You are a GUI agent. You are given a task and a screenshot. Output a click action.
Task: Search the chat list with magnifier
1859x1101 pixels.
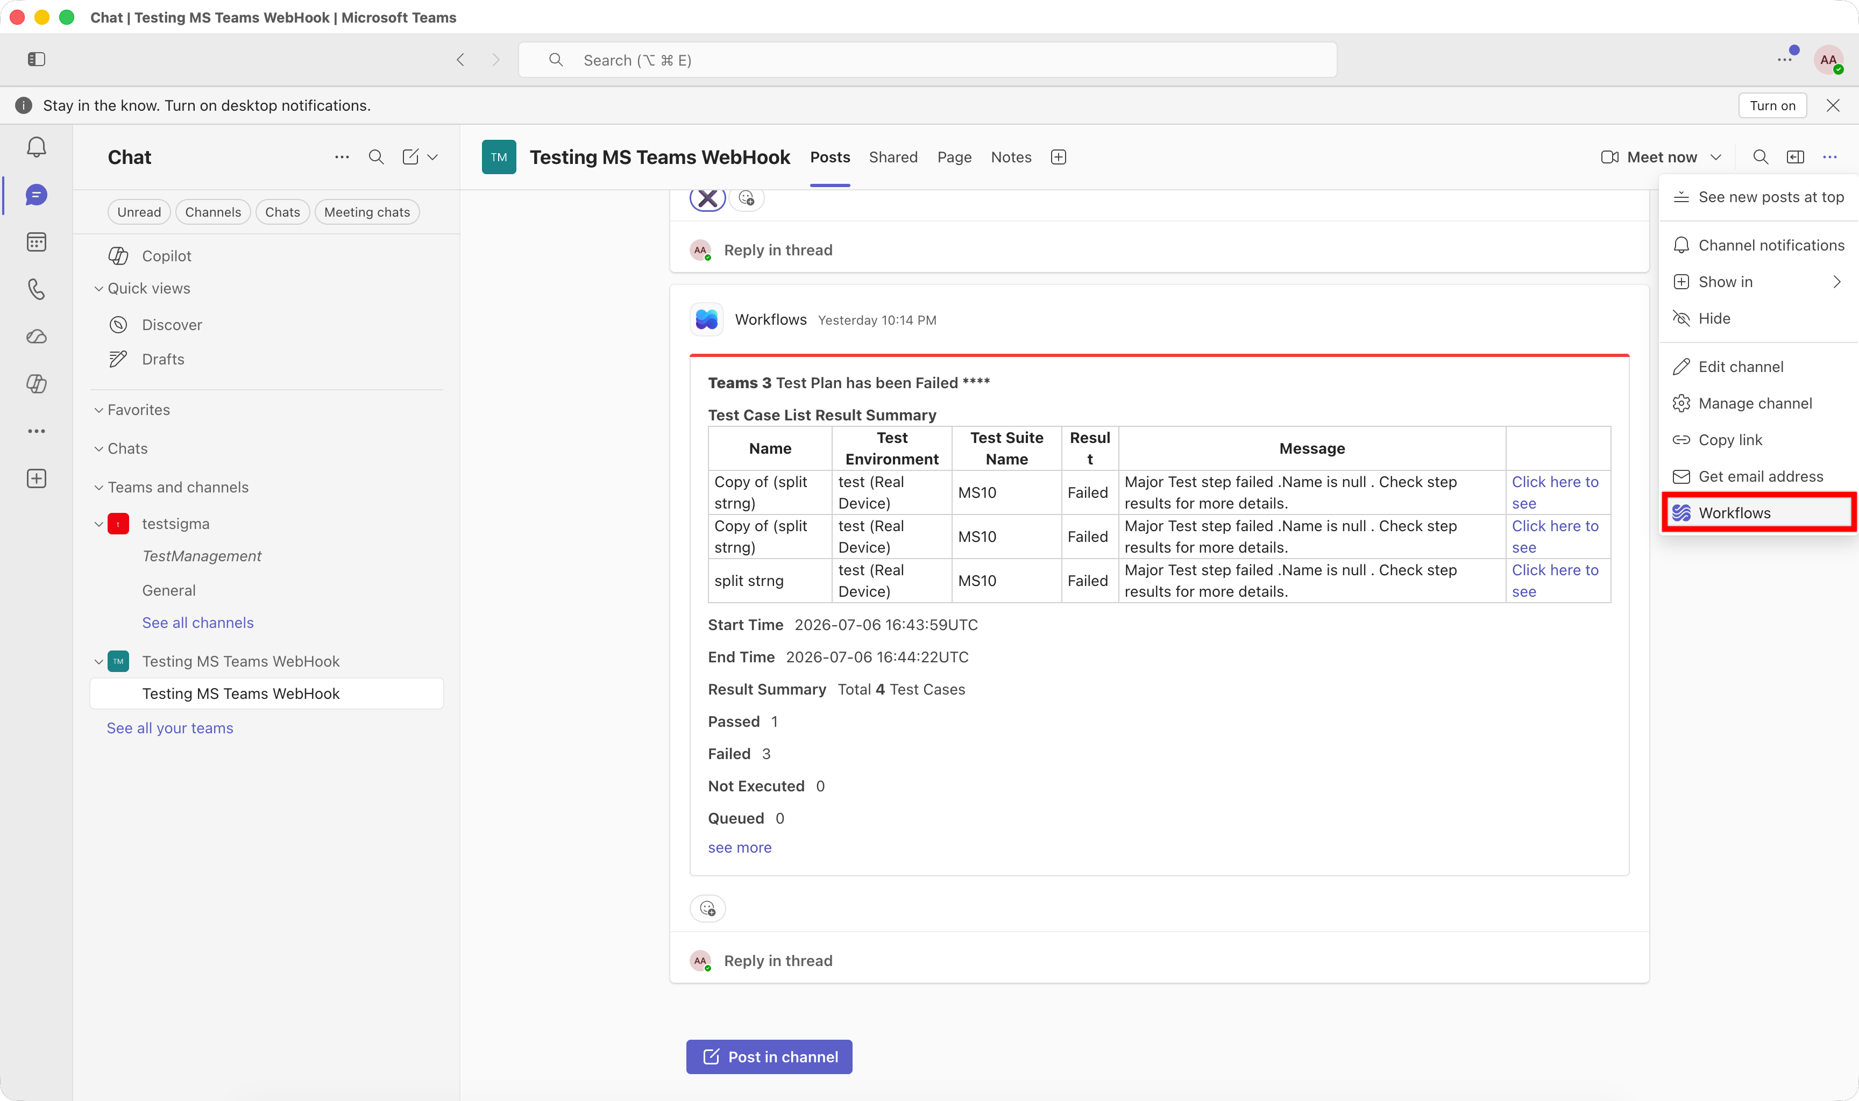click(376, 158)
